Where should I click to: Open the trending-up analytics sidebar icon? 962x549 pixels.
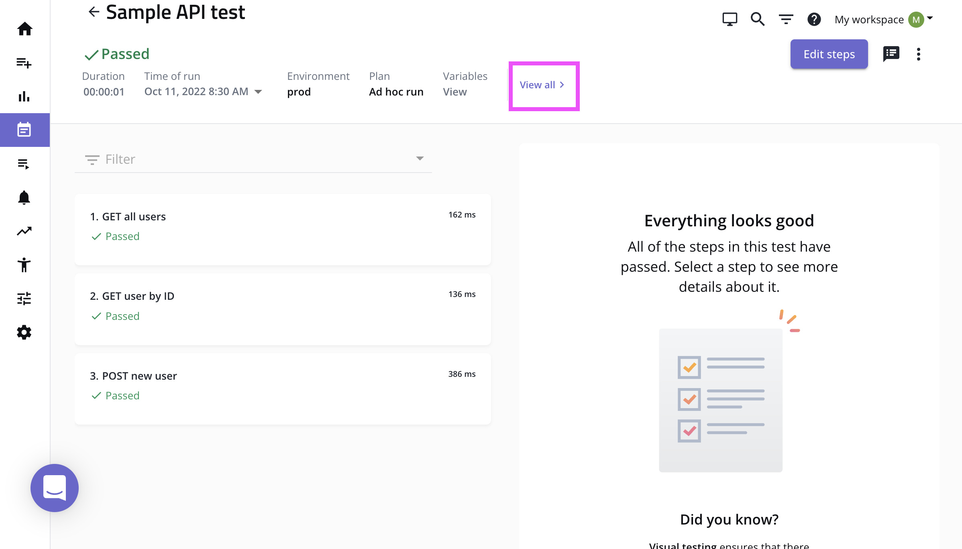[x=24, y=231]
